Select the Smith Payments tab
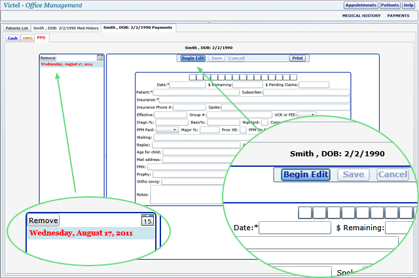 click(138, 27)
